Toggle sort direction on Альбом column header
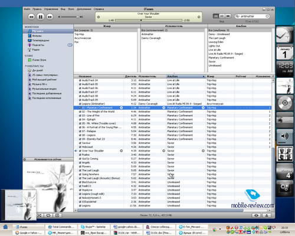Image resolution: width=295 pixels, height=236 pixels. coord(186,76)
